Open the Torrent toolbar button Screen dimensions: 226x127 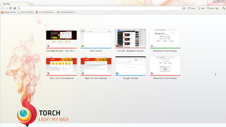[213, 8]
